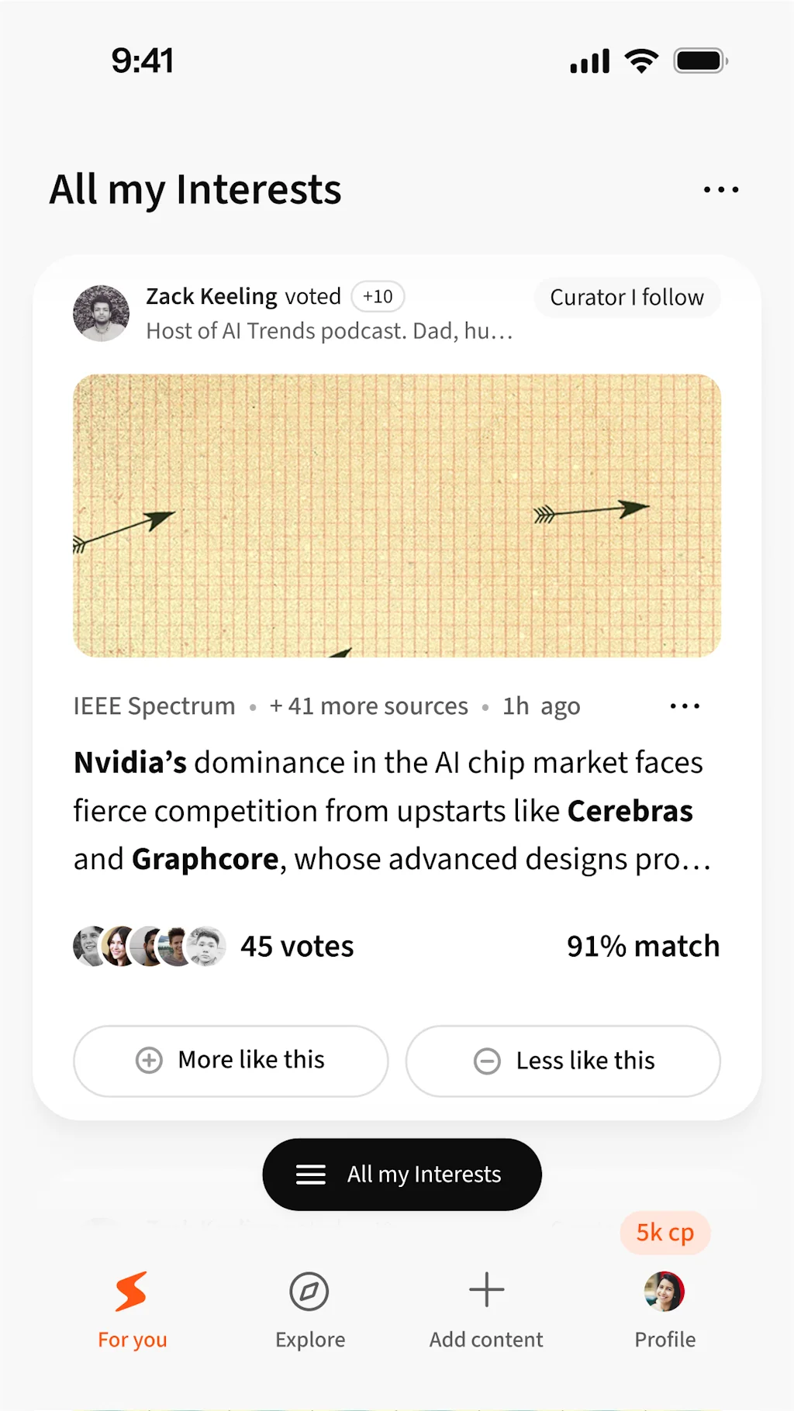
Task: Open the Profile avatar picture
Action: pyautogui.click(x=665, y=1292)
